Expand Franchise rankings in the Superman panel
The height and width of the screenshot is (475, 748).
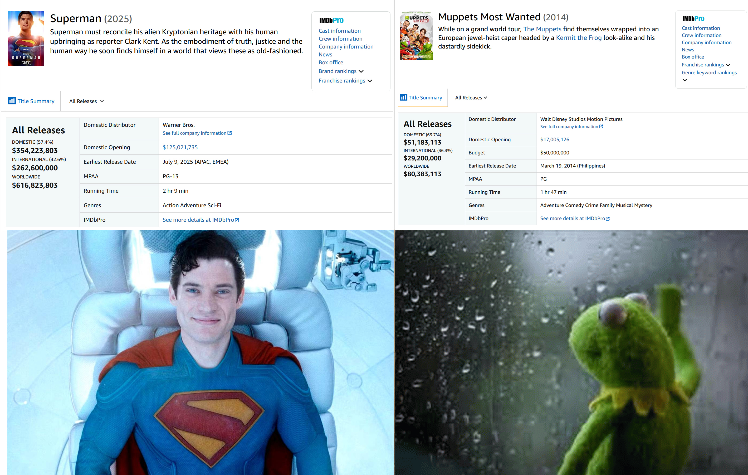[370, 81]
